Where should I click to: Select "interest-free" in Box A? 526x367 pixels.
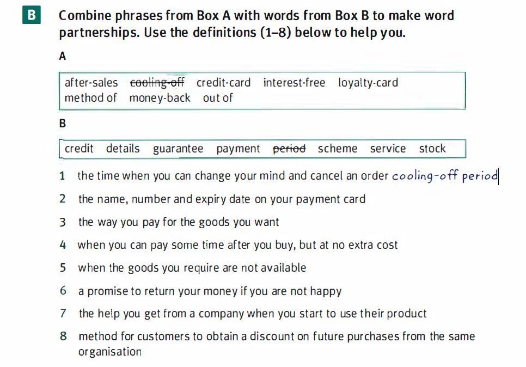(294, 83)
